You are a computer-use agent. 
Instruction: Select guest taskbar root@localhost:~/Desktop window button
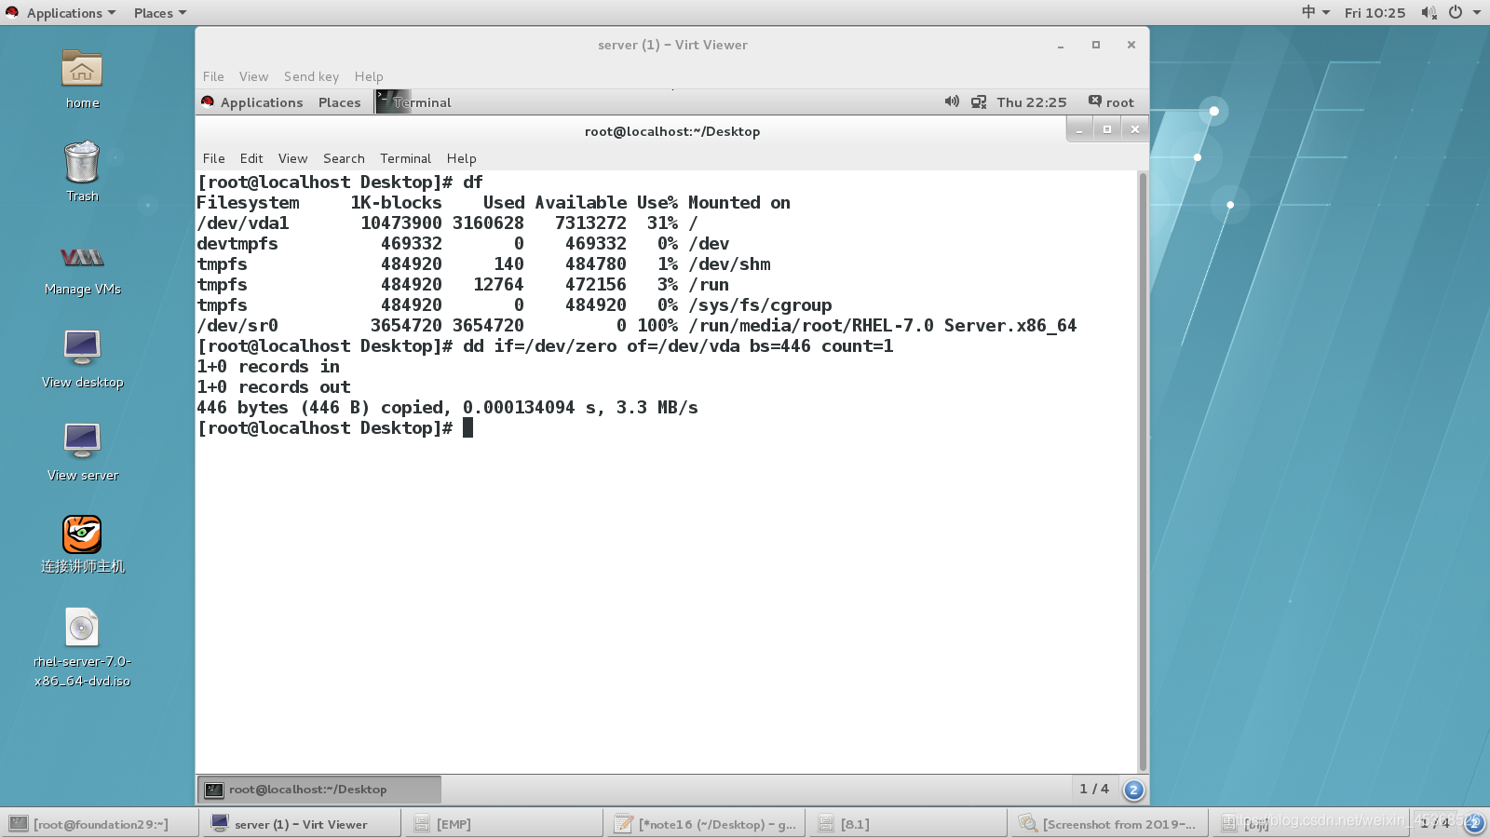[x=319, y=790]
